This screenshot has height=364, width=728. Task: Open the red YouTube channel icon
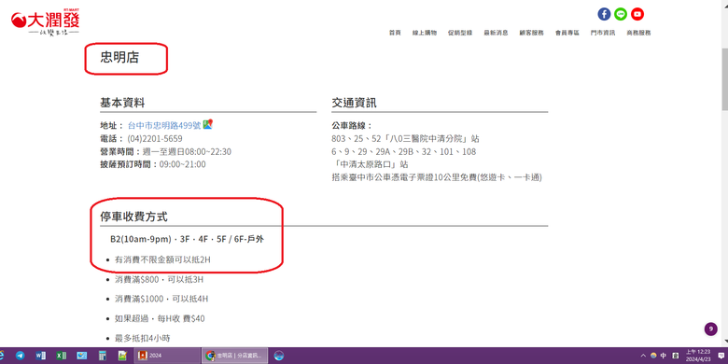pyautogui.click(x=637, y=14)
